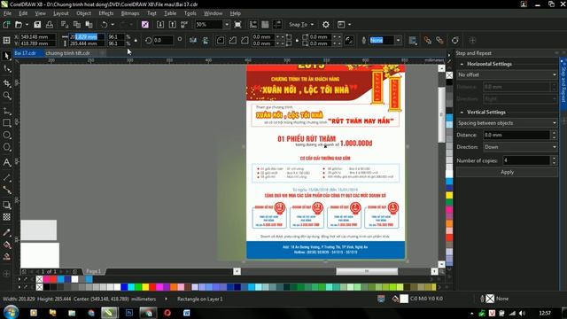Open the File menu
Viewport: 567px width, 319px height.
click(x=7, y=13)
